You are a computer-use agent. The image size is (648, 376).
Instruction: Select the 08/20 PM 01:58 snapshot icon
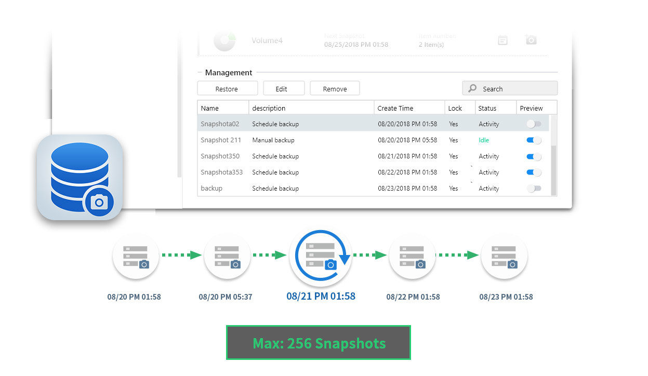click(136, 257)
